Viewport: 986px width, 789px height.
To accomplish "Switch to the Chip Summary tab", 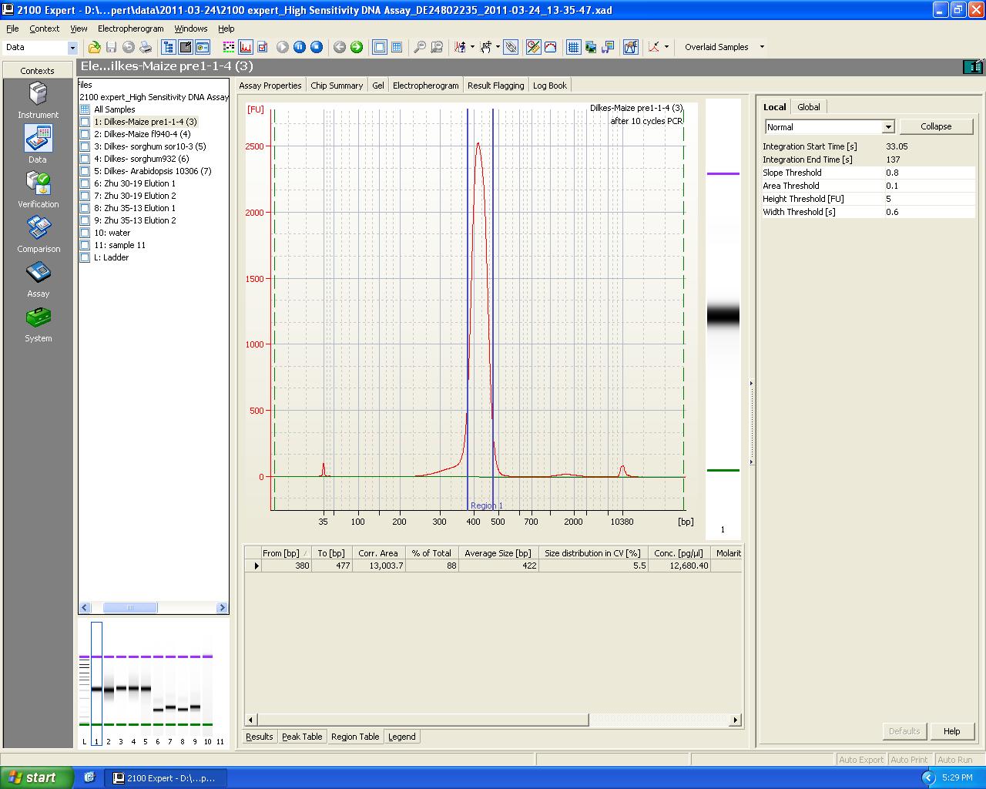I will pos(337,86).
